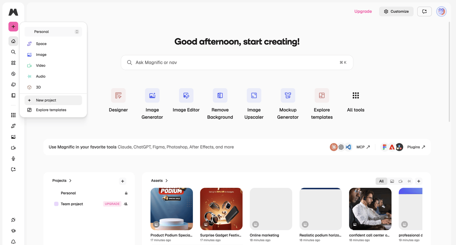Add asset with plus in Assets header
456x245 pixels.
[x=419, y=181]
